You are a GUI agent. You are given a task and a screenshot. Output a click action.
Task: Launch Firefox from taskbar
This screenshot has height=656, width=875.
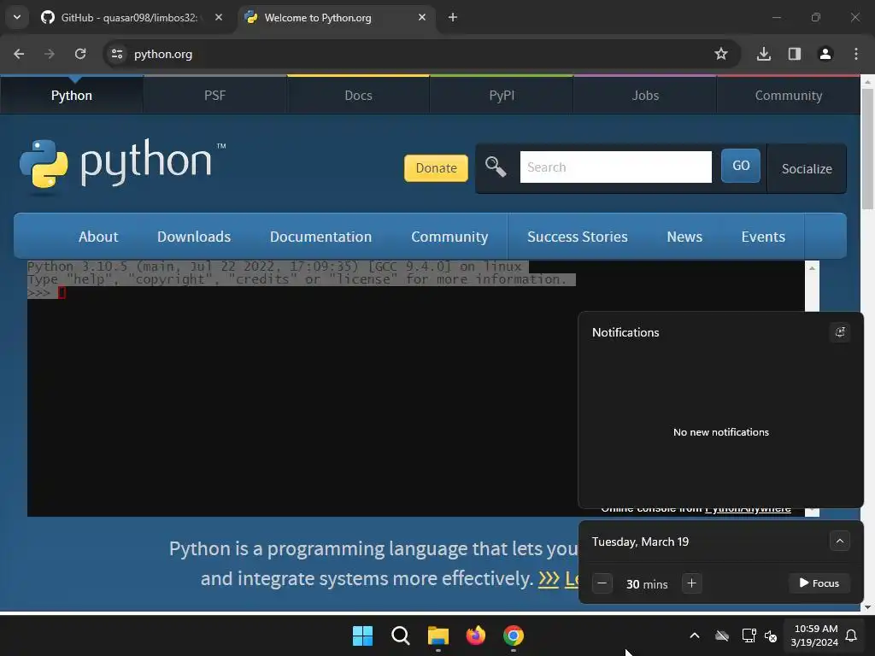pyautogui.click(x=476, y=635)
